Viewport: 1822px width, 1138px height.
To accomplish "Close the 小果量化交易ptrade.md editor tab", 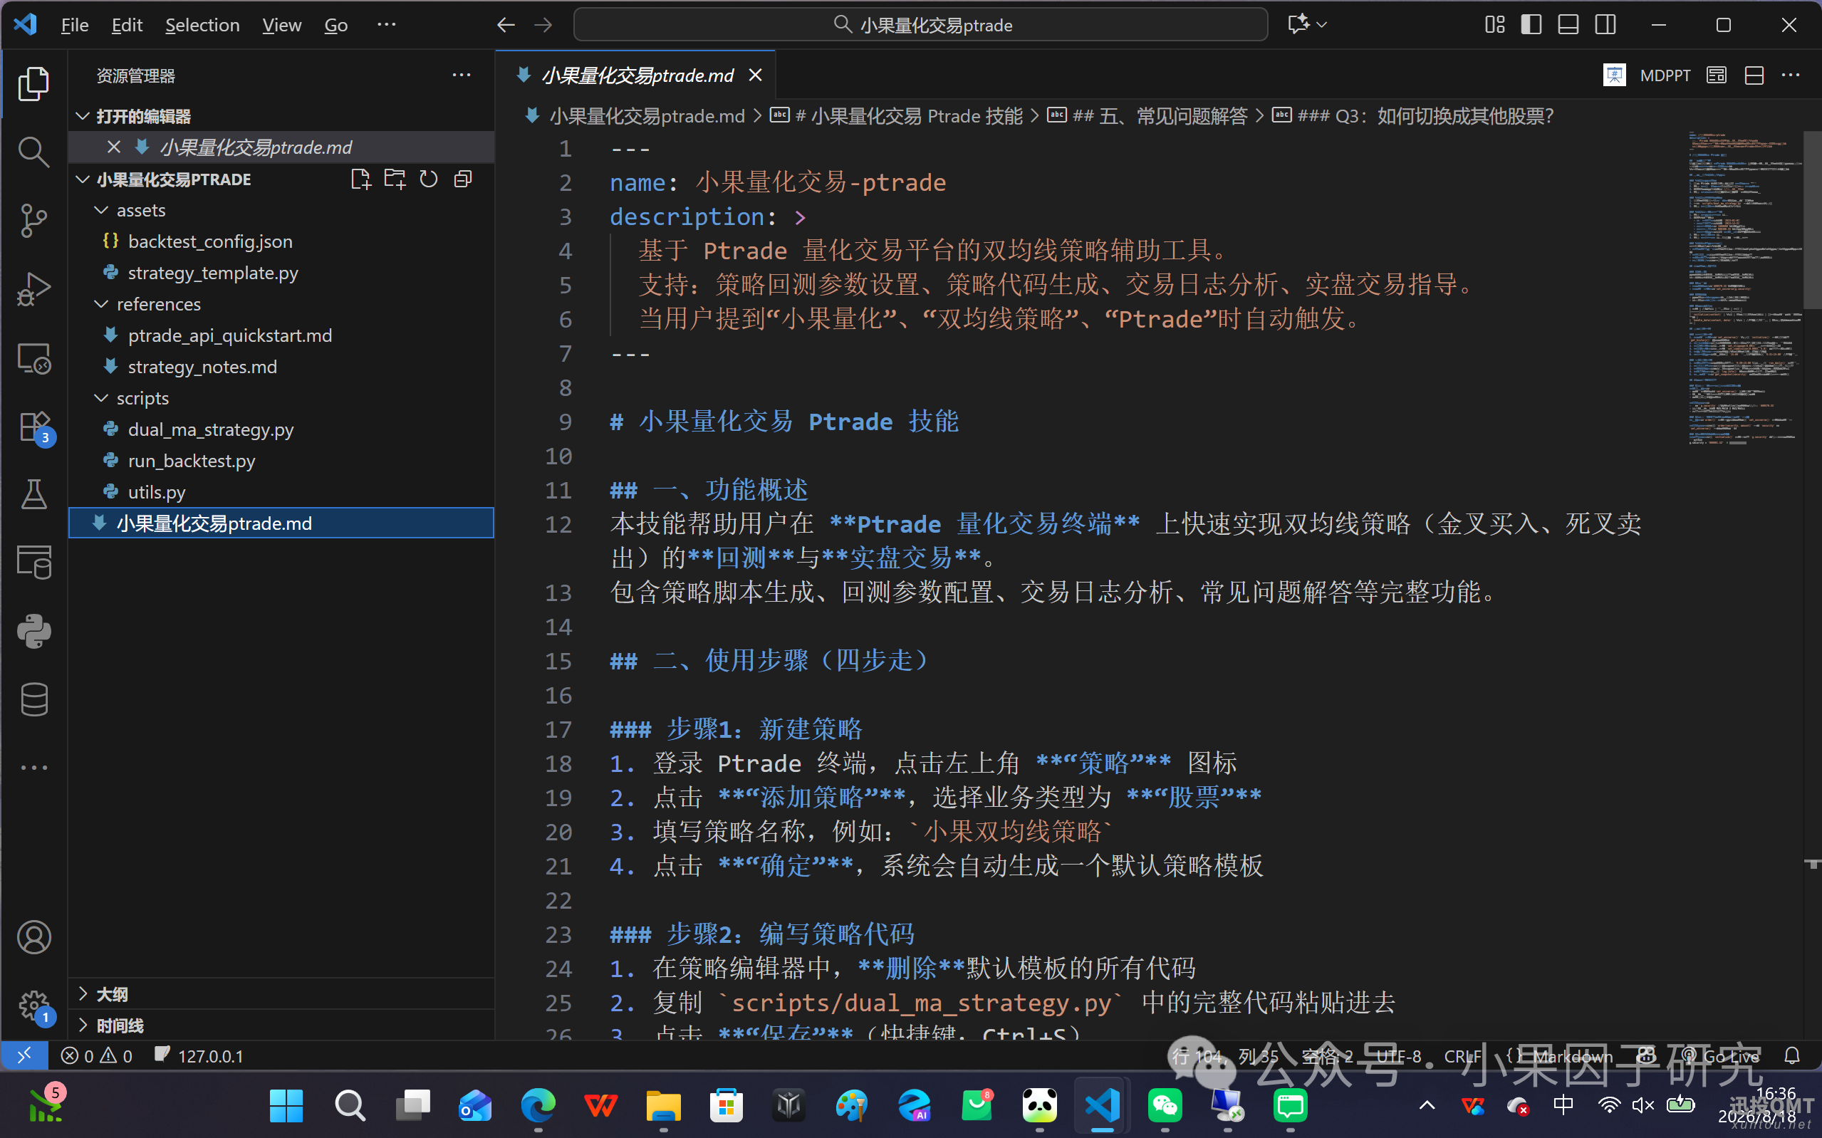I will (756, 75).
